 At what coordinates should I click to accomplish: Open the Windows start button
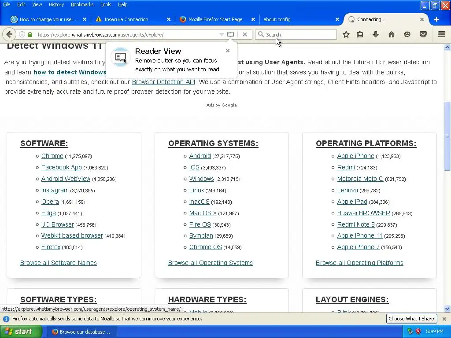pos(21,332)
